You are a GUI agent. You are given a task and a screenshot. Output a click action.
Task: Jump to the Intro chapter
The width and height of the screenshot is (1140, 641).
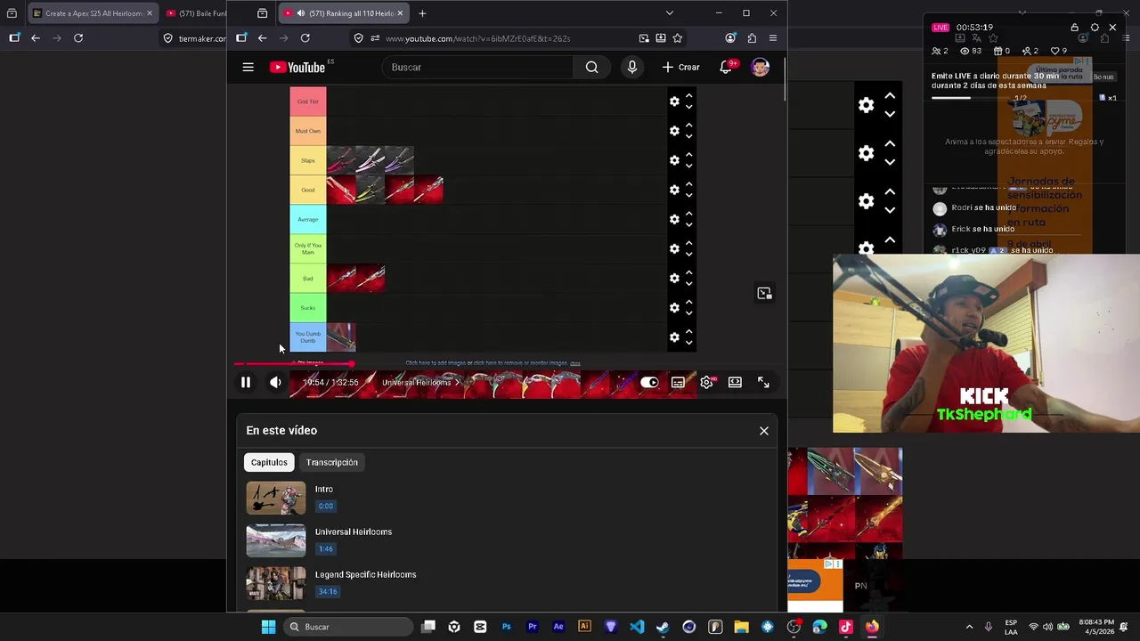pyautogui.click(x=324, y=489)
